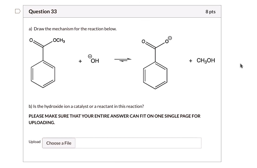Click the reactant's benzene ring
This screenshot has width=257, height=168.
(x=43, y=74)
